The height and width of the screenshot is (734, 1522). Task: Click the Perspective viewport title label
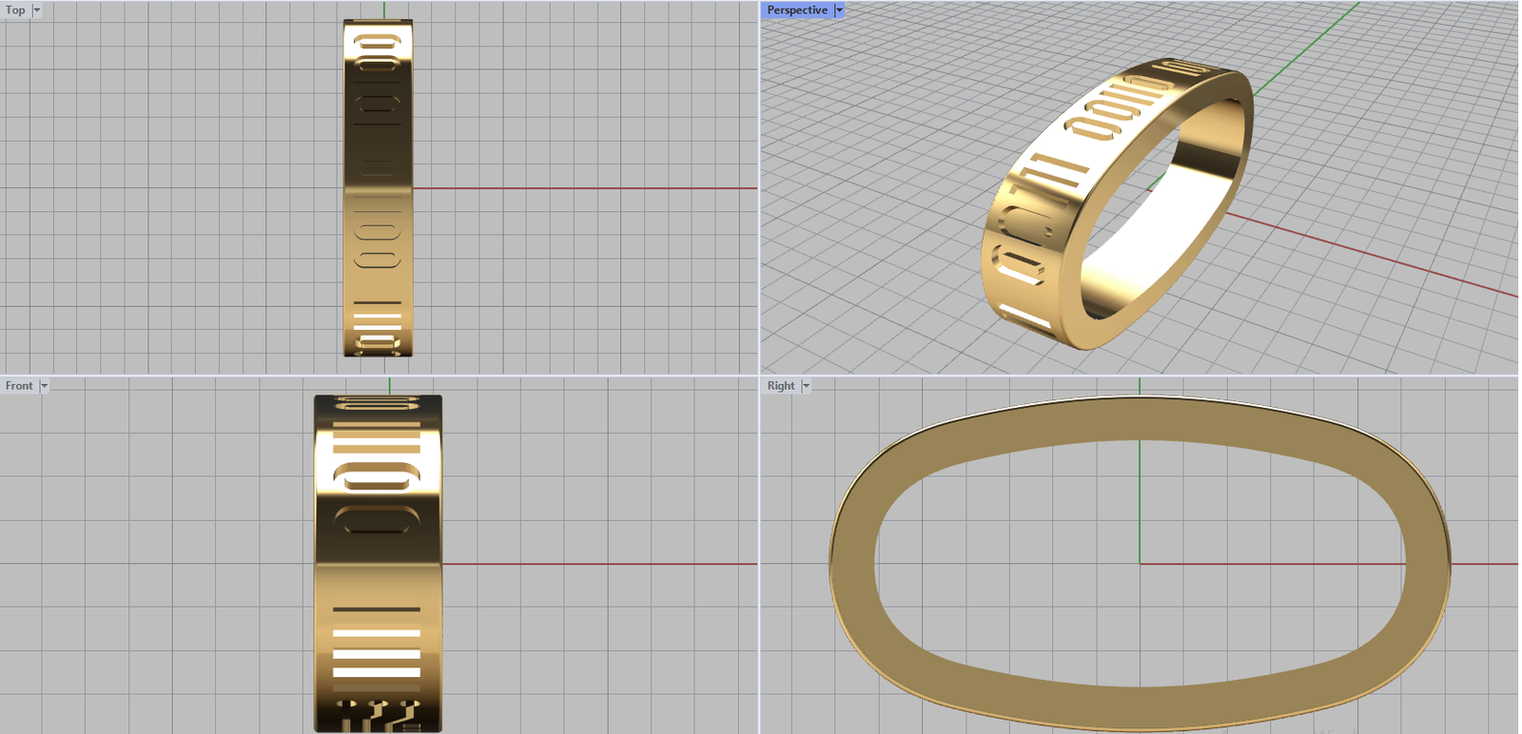click(x=796, y=10)
